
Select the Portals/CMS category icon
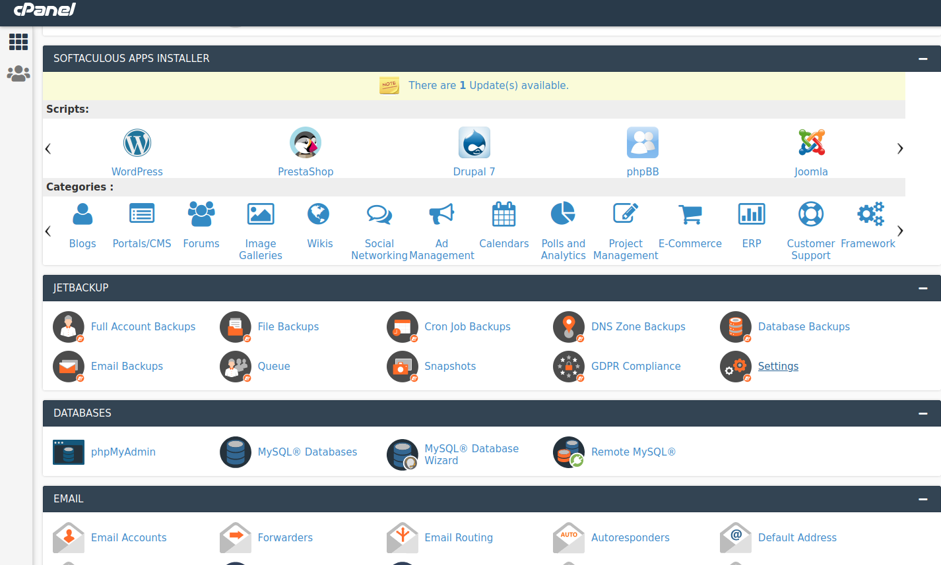(x=142, y=214)
